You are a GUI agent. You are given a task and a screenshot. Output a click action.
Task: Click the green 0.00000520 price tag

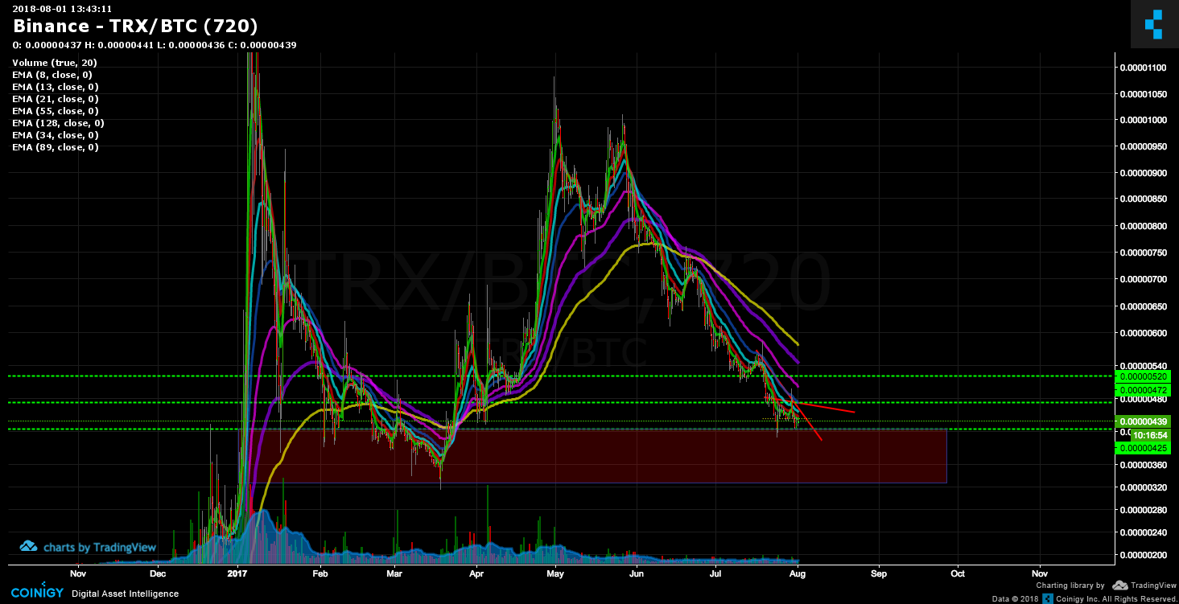[x=1141, y=376]
